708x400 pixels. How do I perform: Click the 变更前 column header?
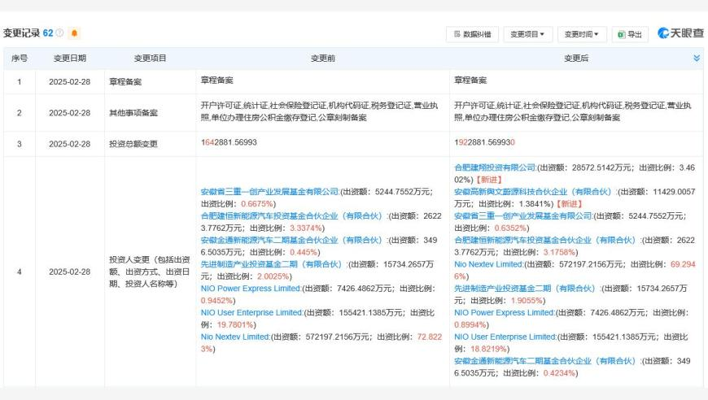(x=323, y=59)
